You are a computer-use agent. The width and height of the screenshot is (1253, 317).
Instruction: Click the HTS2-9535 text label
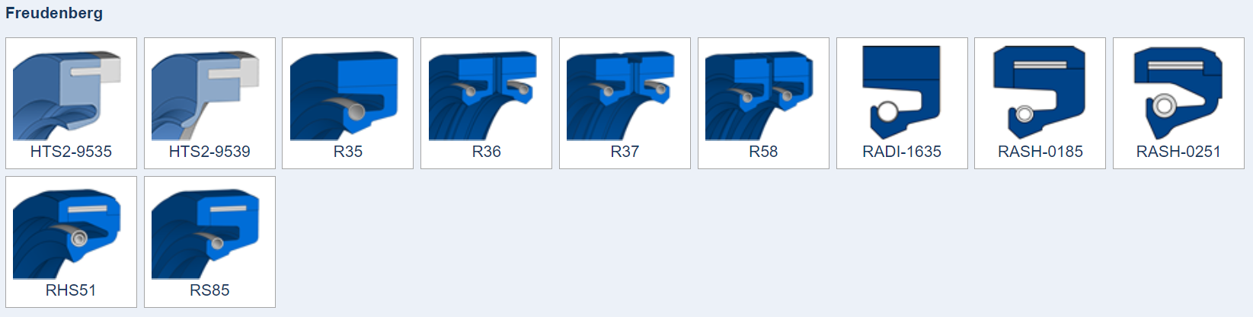[x=71, y=152]
